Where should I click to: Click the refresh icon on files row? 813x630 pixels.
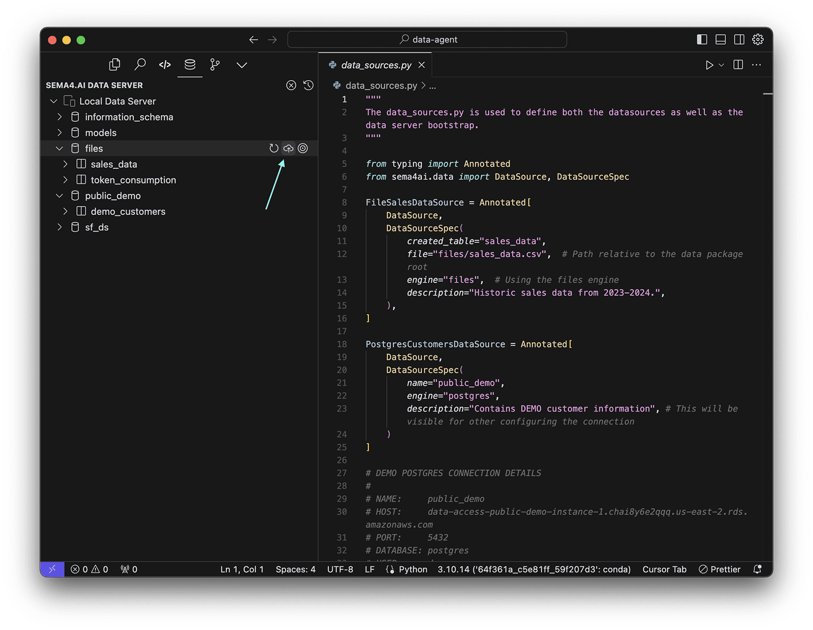pyautogui.click(x=274, y=148)
